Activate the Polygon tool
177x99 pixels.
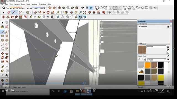[x=7, y=40]
